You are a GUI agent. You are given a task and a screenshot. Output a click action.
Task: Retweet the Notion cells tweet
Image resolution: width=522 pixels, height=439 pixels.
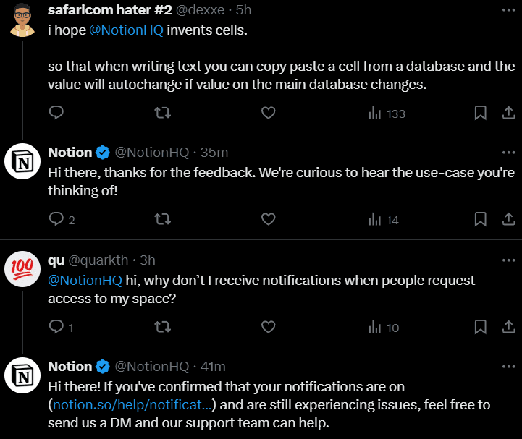164,113
